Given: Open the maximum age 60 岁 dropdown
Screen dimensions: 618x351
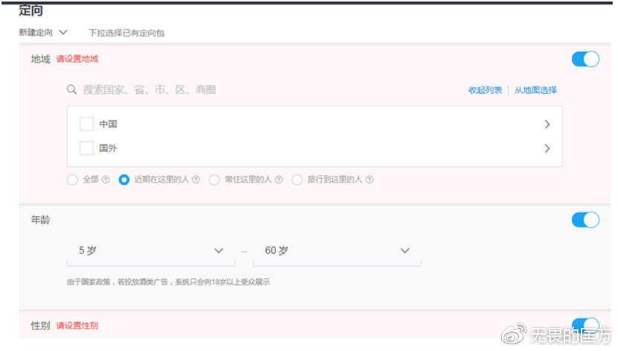Looking at the screenshot, I should tap(337, 251).
